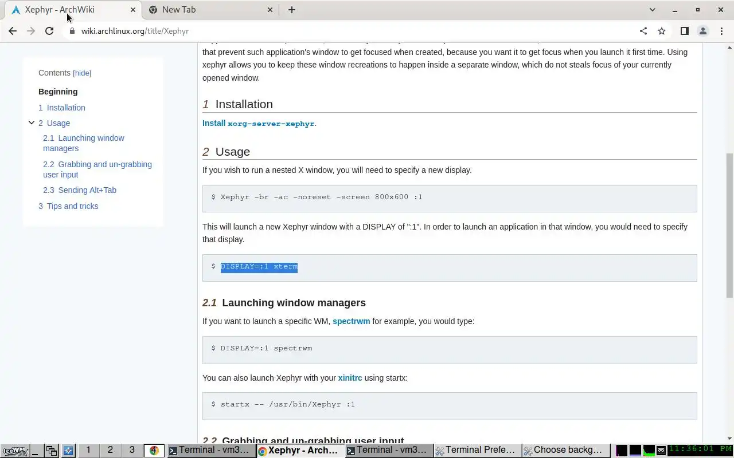Jump to Beginning in the contents
Screen dimensions: 734x458
(x=58, y=92)
